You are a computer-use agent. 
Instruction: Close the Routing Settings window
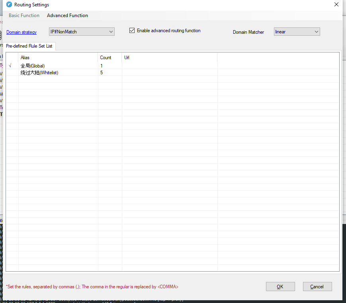coord(336,4)
